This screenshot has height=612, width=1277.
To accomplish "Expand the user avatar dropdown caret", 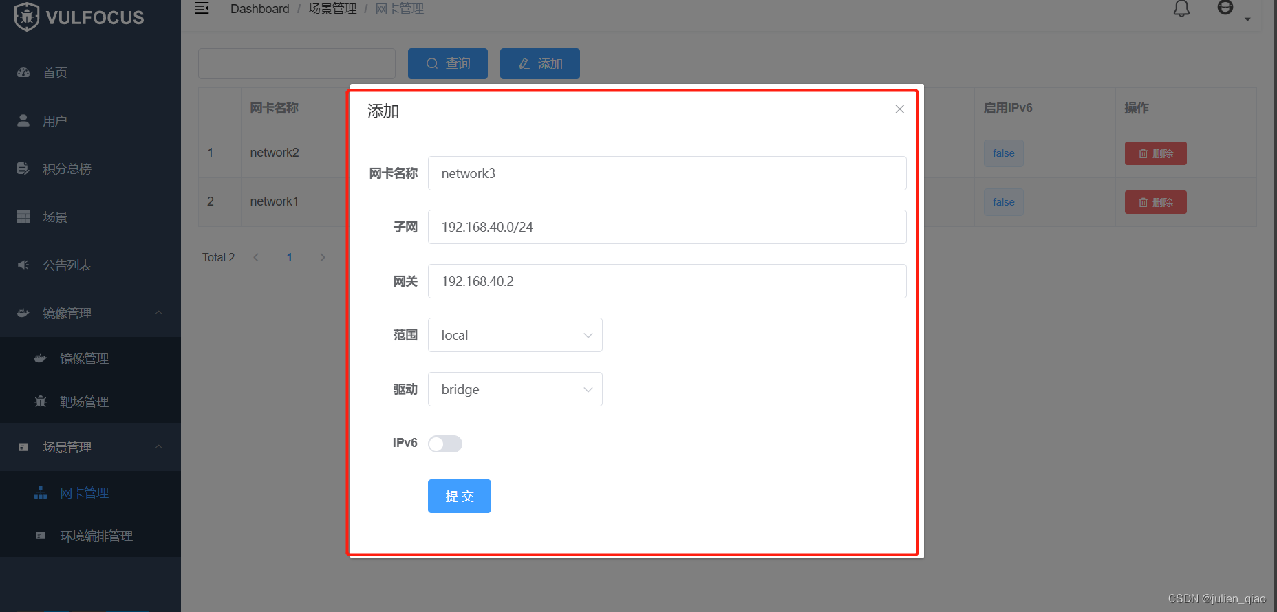I will [x=1247, y=19].
